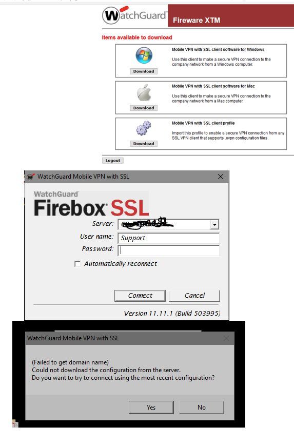
Task: Close the failed configuration error dialog
Action: 226,338
